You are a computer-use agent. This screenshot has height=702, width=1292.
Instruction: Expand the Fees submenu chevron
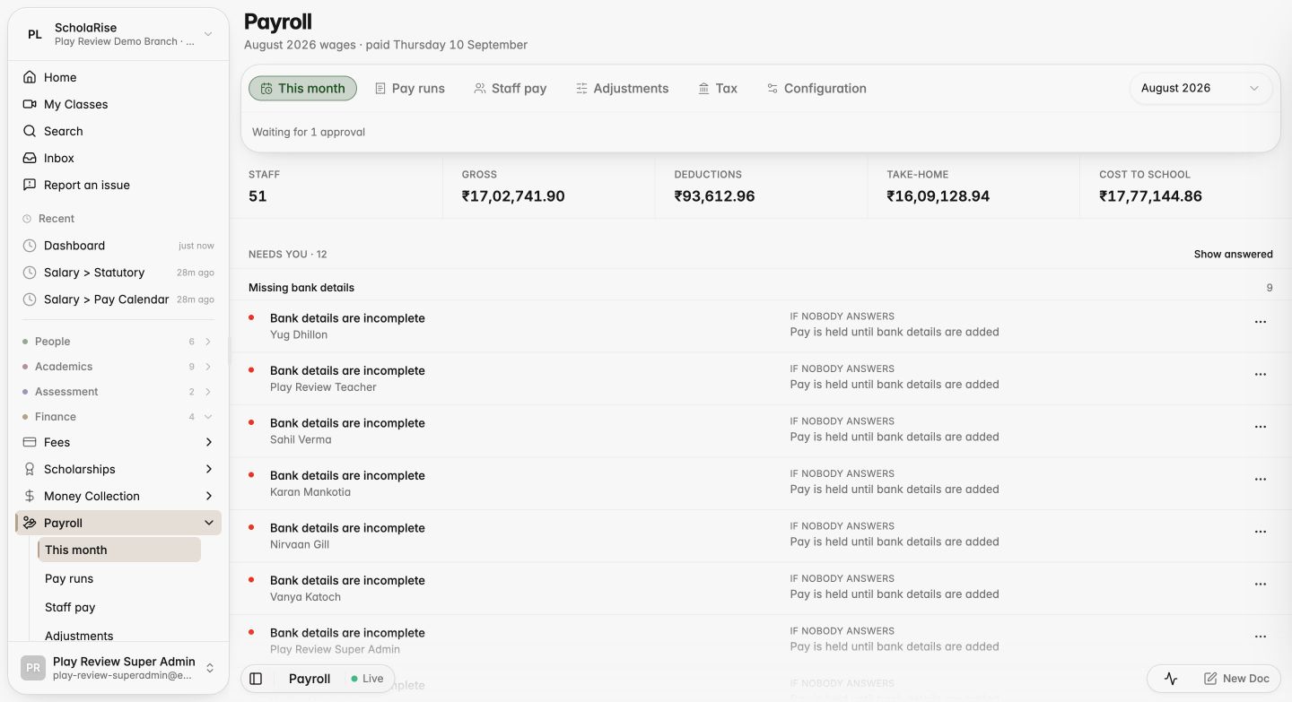pos(208,442)
